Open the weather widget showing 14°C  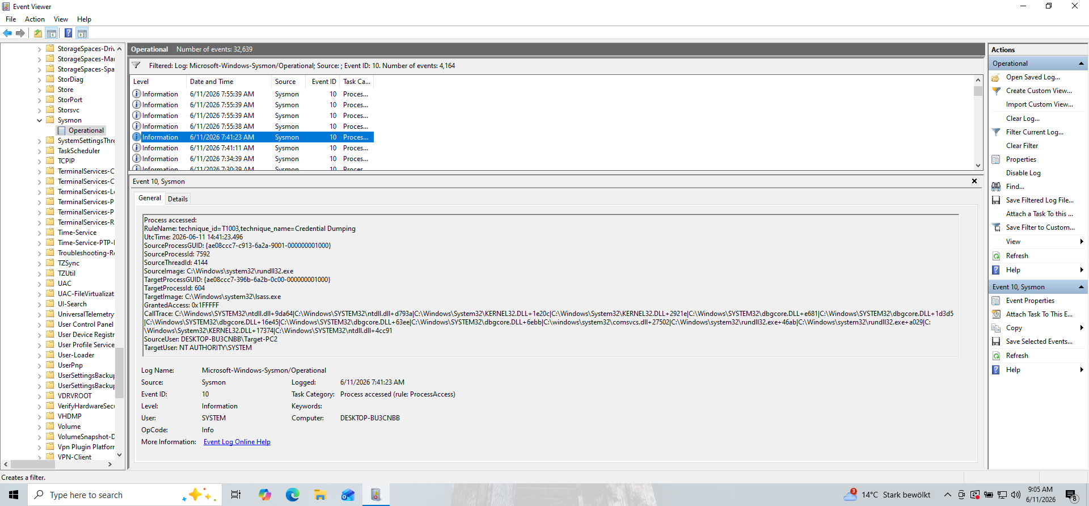[887, 495]
